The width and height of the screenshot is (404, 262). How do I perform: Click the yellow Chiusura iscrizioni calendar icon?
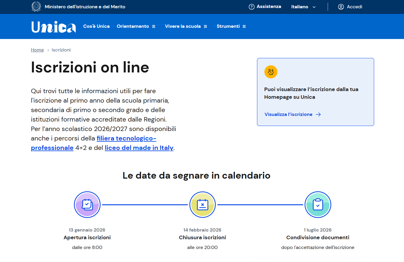203,205
